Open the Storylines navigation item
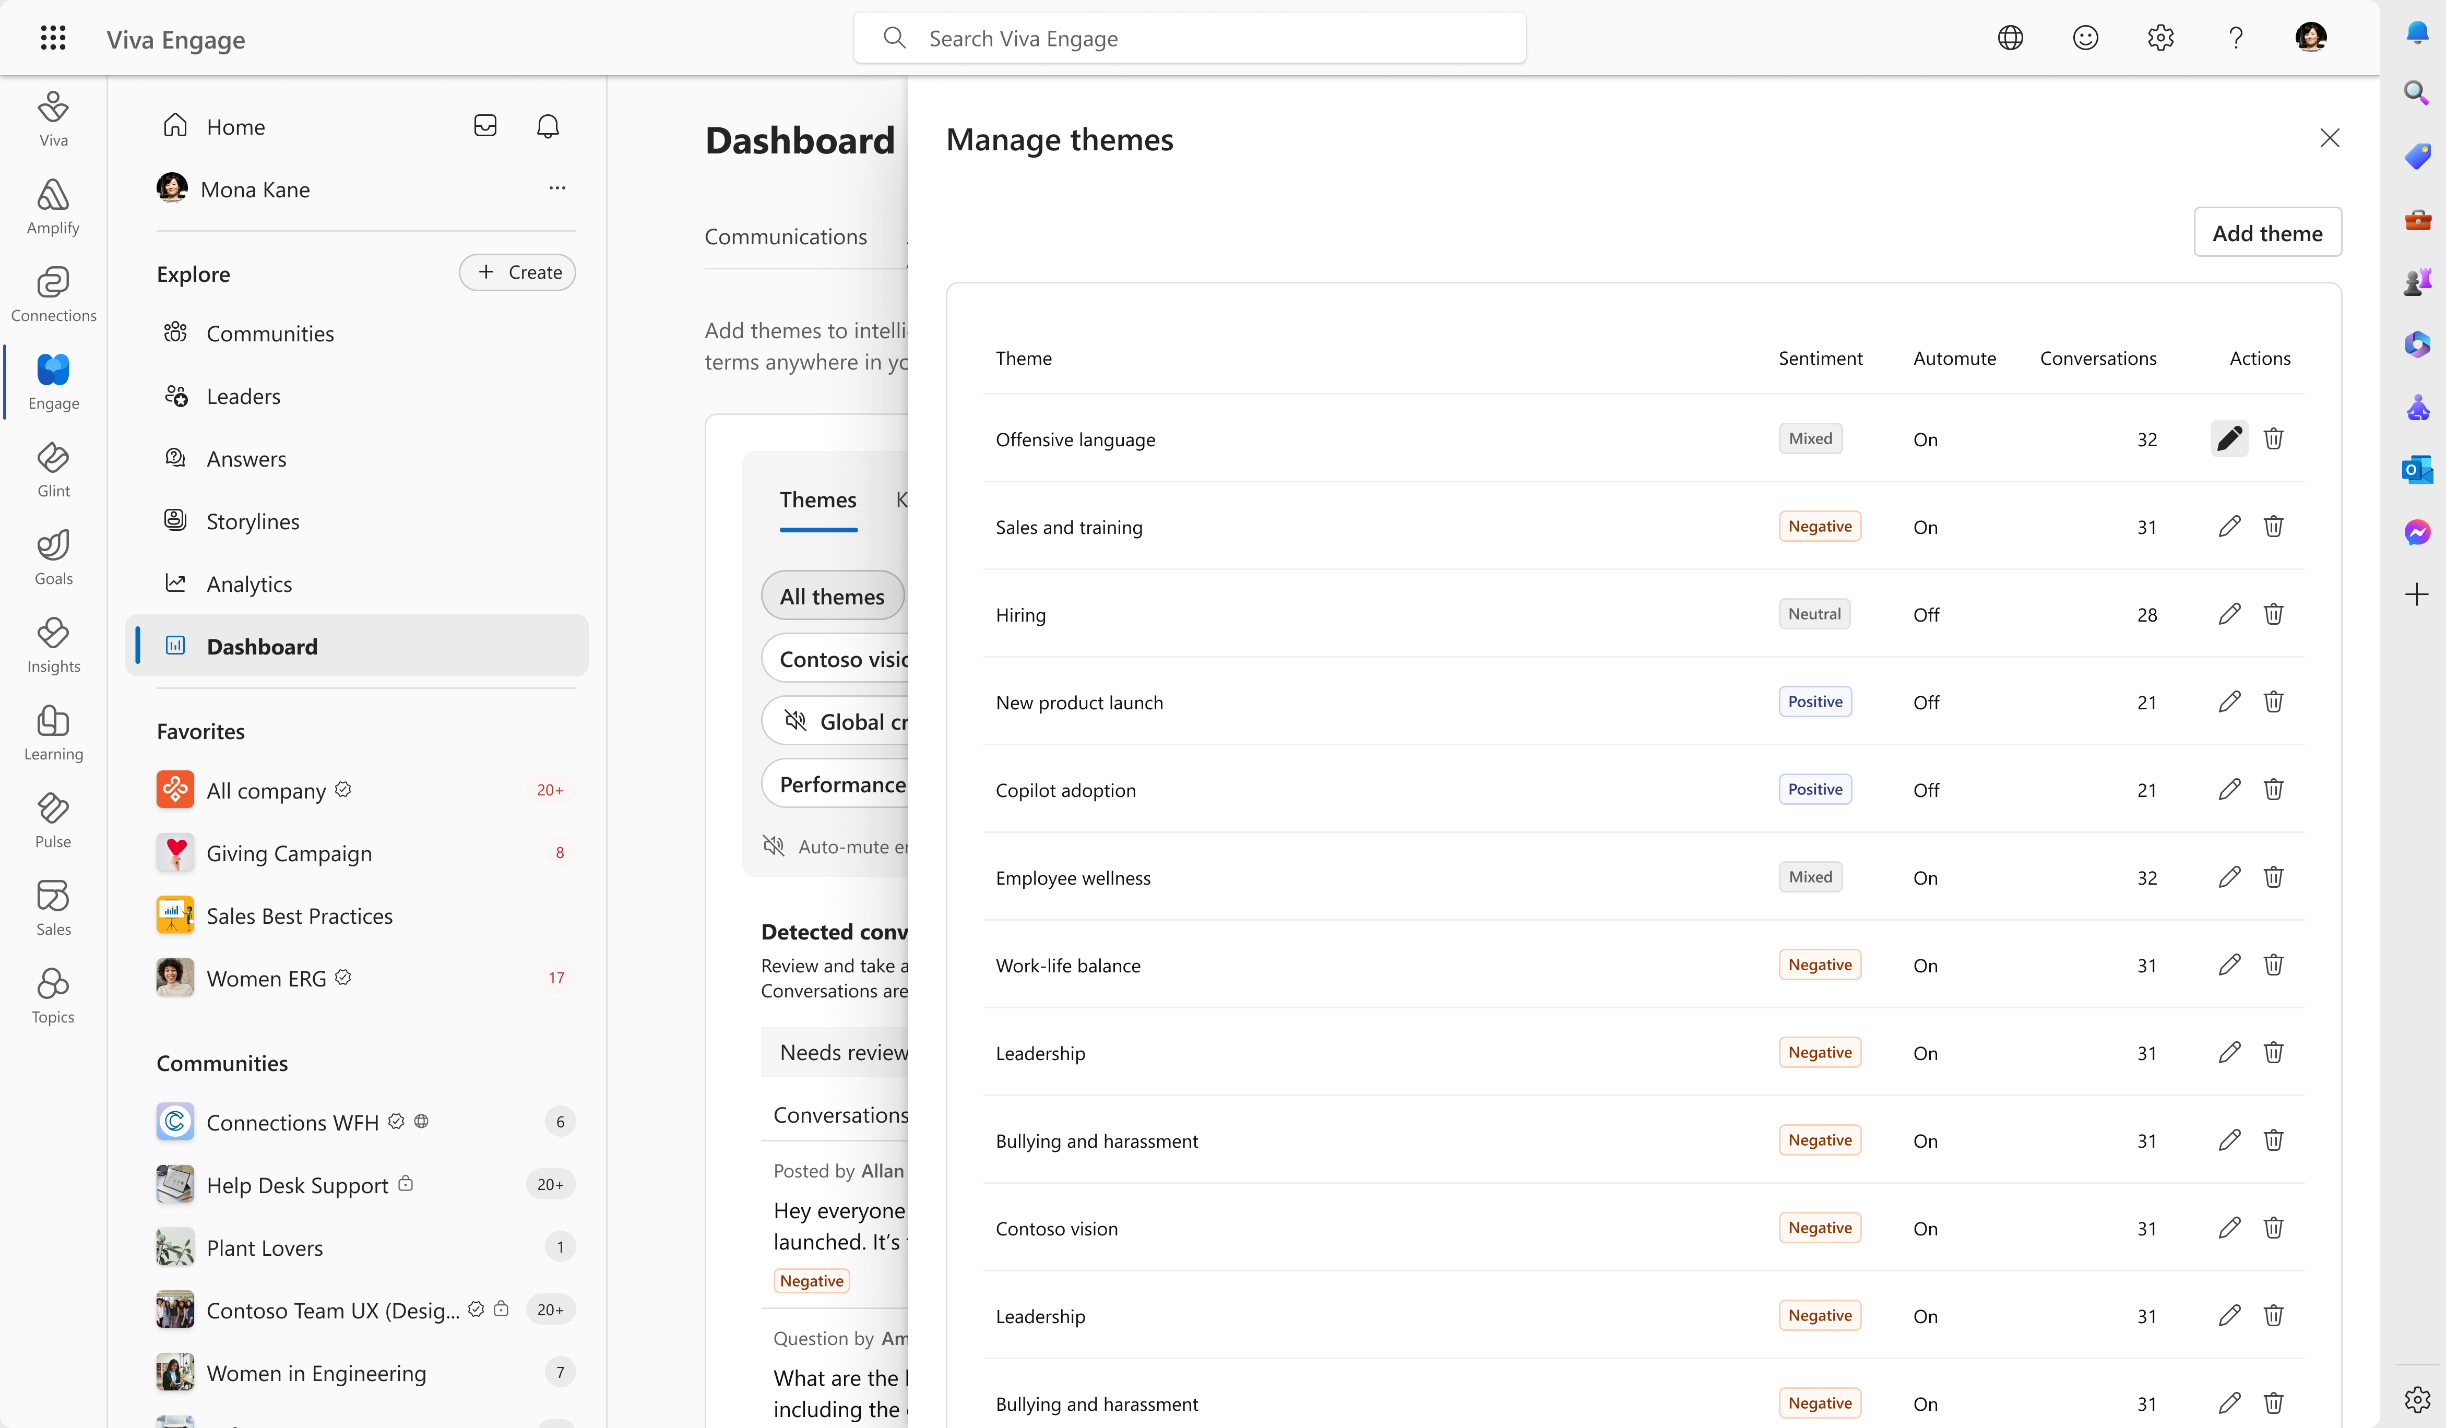 click(x=357, y=521)
